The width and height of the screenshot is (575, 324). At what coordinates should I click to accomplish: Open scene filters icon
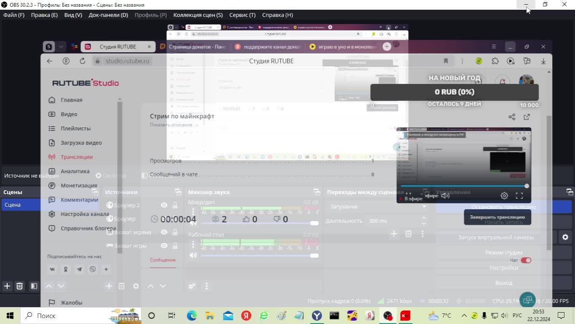[x=34, y=286]
